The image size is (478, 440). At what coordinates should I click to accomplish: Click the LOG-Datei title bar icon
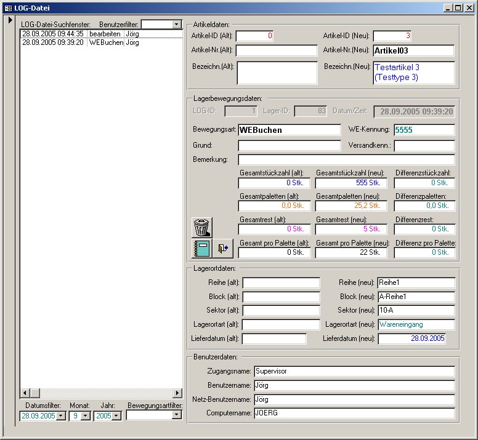point(7,7)
